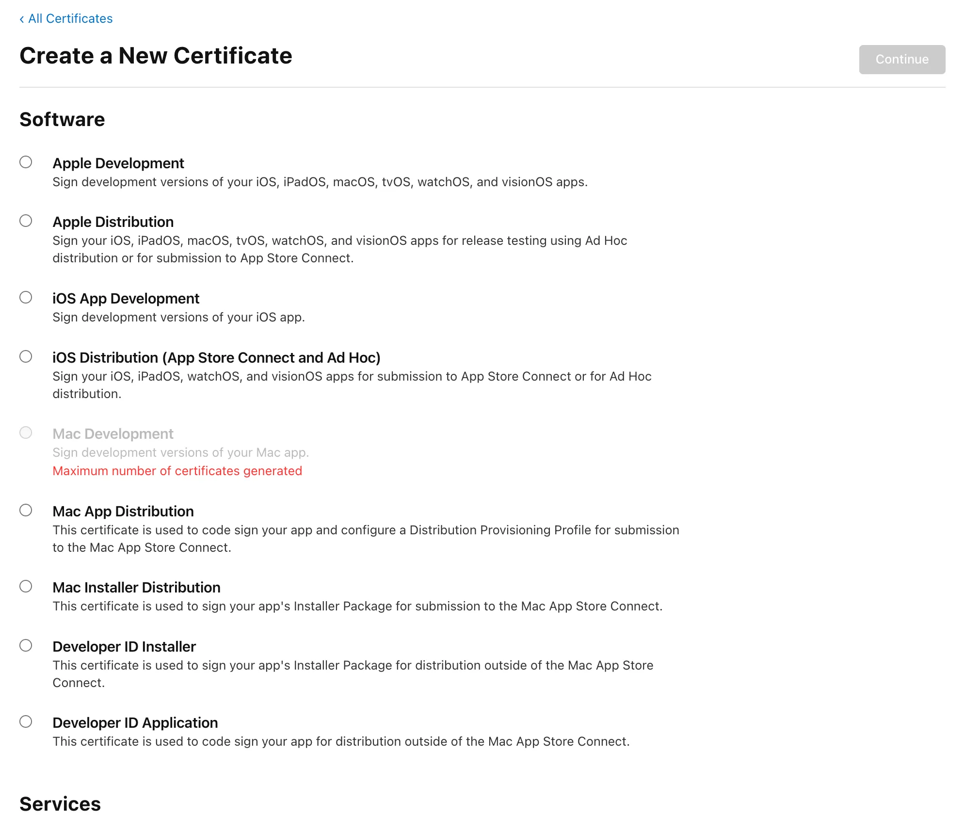This screenshot has height=832, width=964.
Task: Click the Mac App Distribution label text
Action: tap(123, 512)
